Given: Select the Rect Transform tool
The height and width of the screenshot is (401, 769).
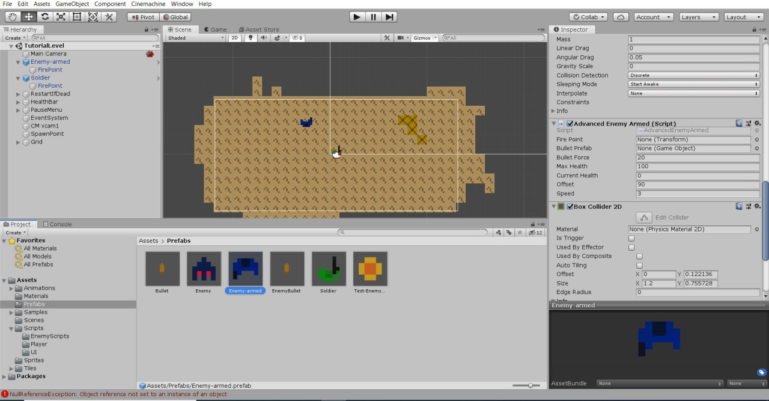Looking at the screenshot, I should click(x=77, y=17).
